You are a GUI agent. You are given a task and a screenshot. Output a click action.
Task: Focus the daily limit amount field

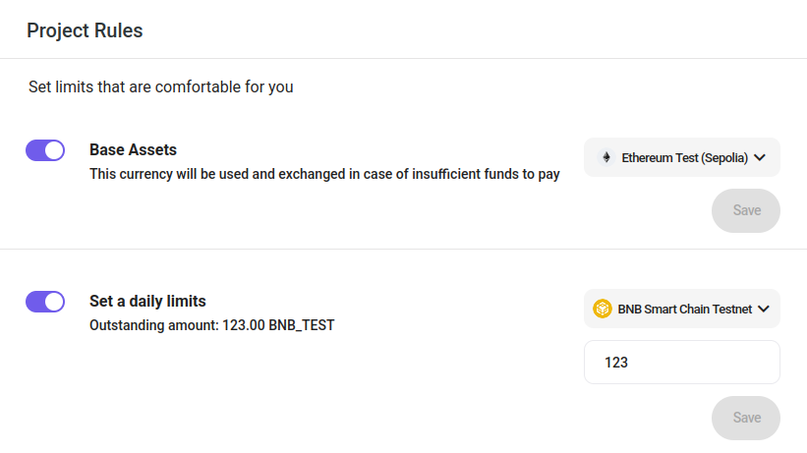tap(681, 363)
